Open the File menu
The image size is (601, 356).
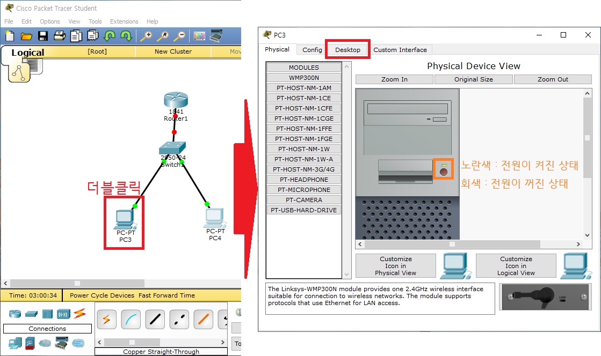point(9,21)
